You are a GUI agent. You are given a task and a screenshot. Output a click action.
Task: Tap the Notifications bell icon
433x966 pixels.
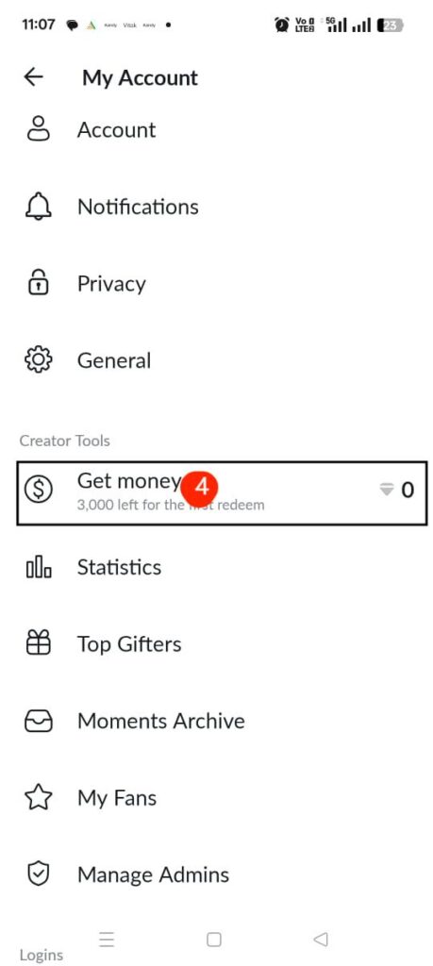pyautogui.click(x=38, y=207)
